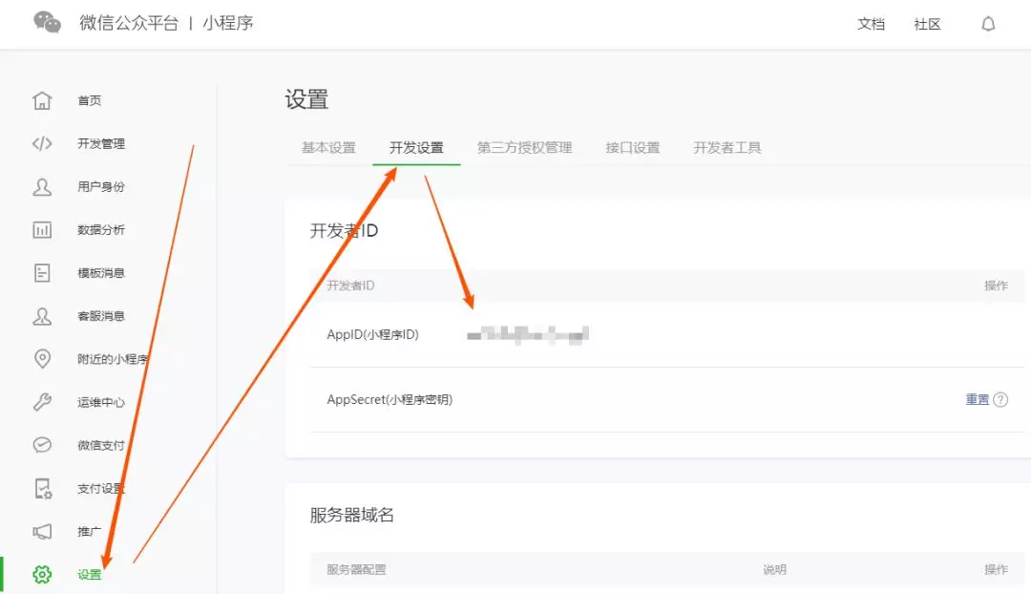Screen dimensions: 1031x594
Task: Open 首页 in the sidebar
Action: pyautogui.click(x=90, y=100)
